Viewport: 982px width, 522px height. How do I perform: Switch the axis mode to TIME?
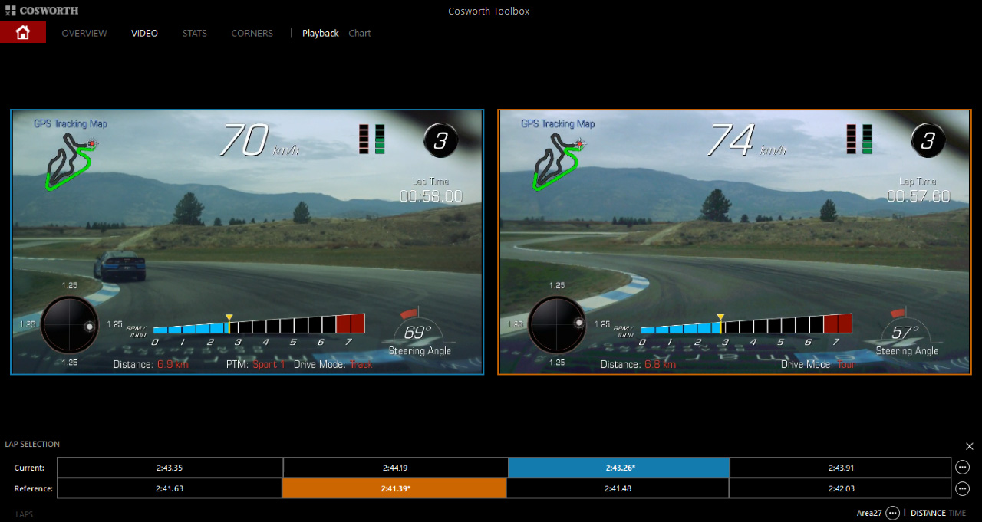[957, 513]
